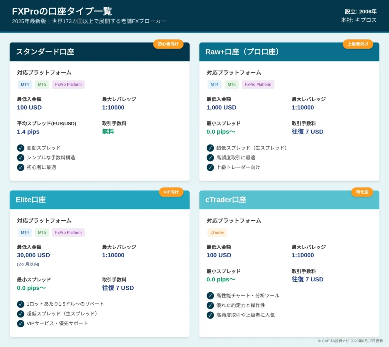This screenshot has height=347, width=389.
Task: Select the MT4 tag in スタンダード口座 card
Action: [25, 85]
